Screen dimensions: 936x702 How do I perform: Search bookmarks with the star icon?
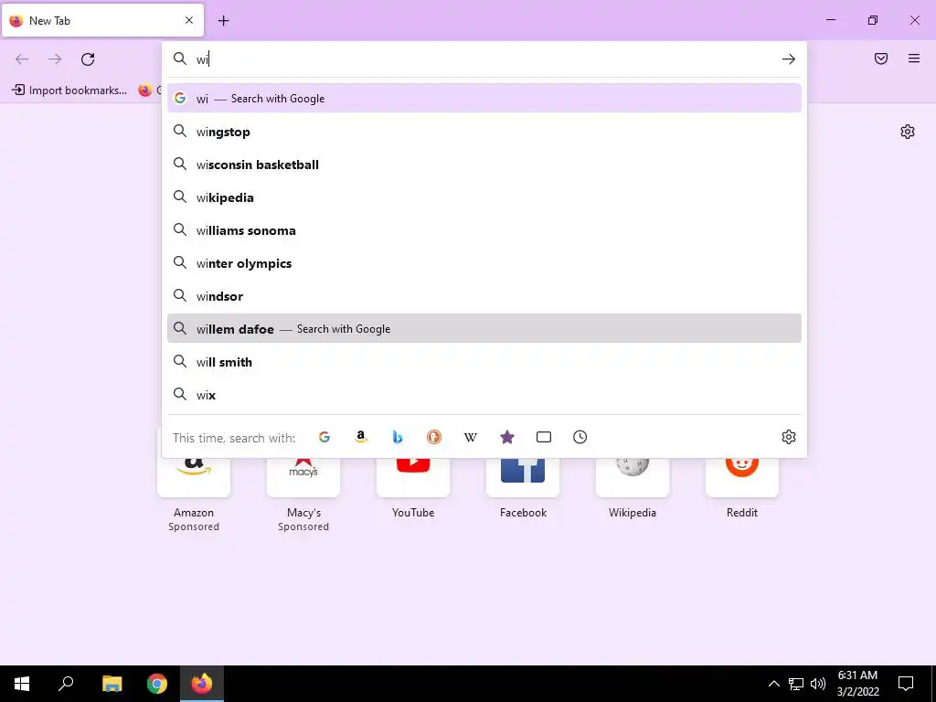tap(506, 437)
